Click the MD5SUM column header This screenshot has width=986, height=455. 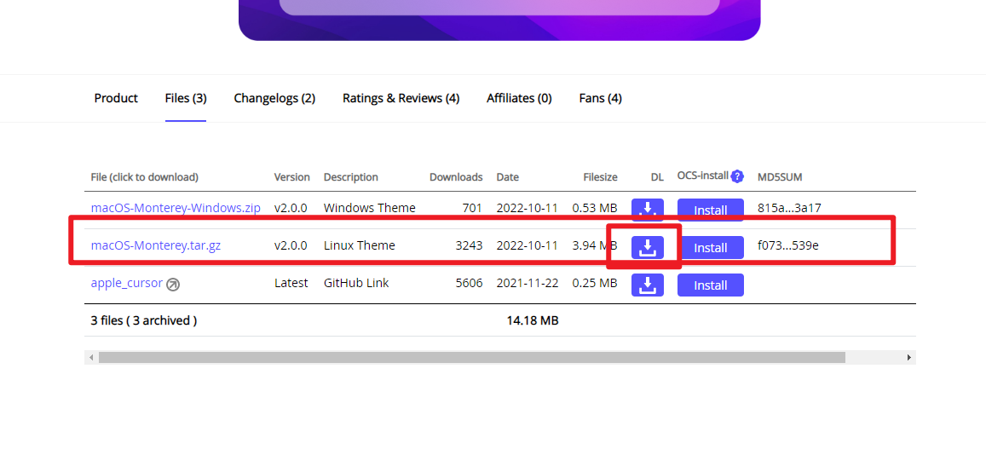point(780,177)
